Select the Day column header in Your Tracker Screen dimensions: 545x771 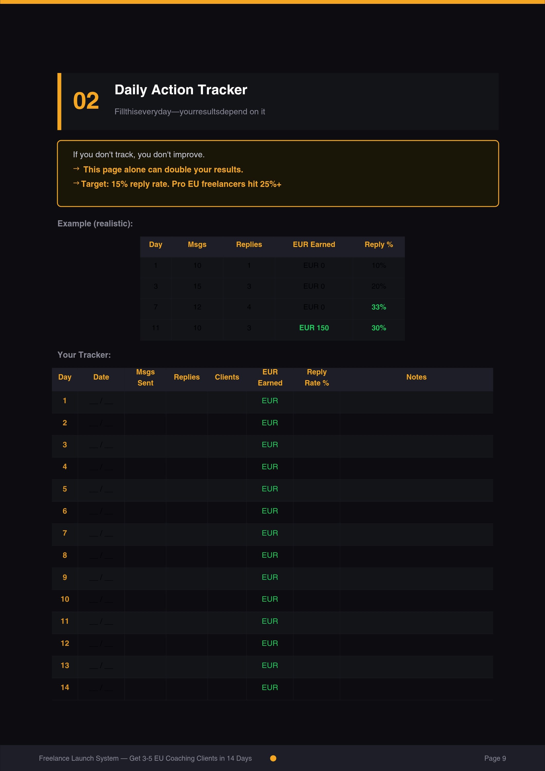65,377
